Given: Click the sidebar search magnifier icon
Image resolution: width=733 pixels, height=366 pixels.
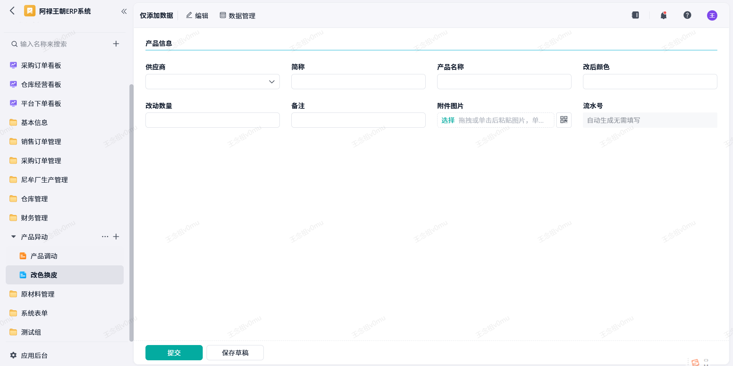Looking at the screenshot, I should tap(14, 44).
